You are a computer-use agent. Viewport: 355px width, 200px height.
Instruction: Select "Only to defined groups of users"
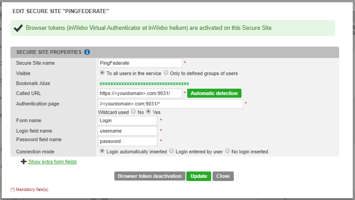click(x=166, y=73)
